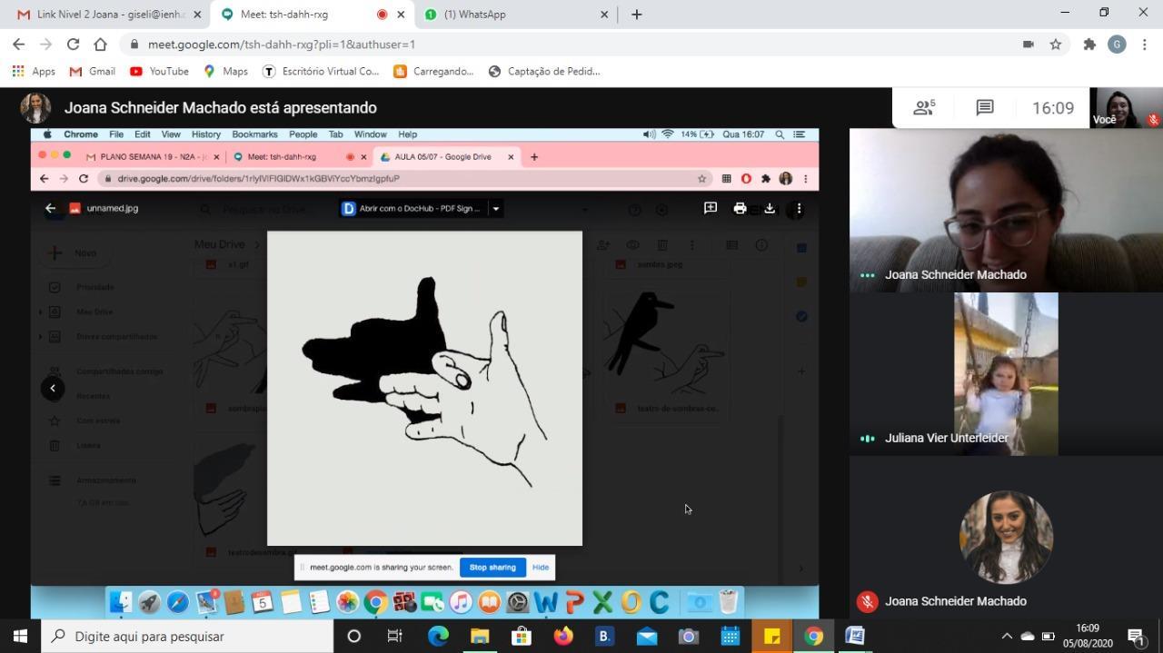Open the participants list icon

point(924,108)
